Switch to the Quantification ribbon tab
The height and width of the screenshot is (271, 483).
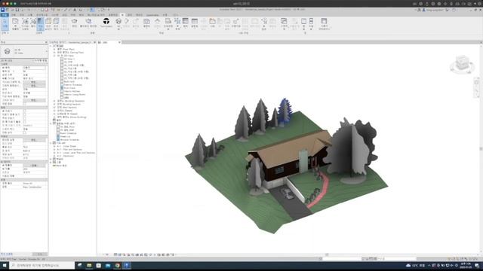point(152,15)
